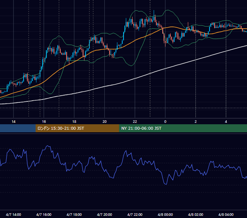Click the 4/7 16:00 date label
This screenshot has width=247, height=218.
44,214
